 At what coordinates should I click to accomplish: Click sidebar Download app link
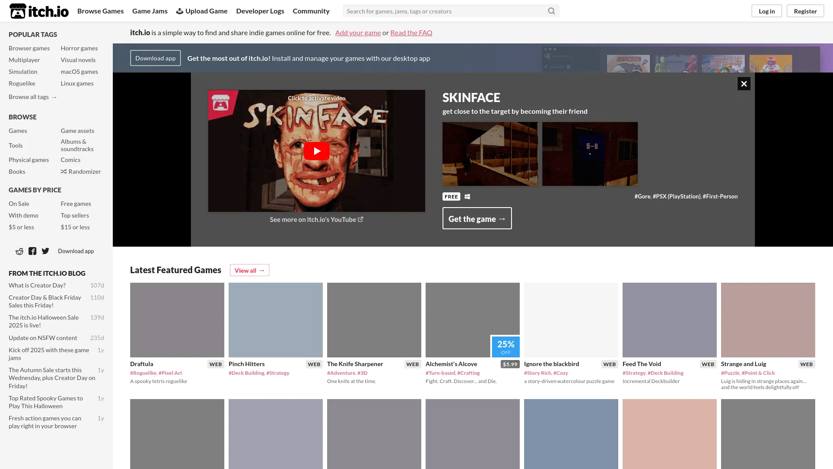pyautogui.click(x=76, y=251)
